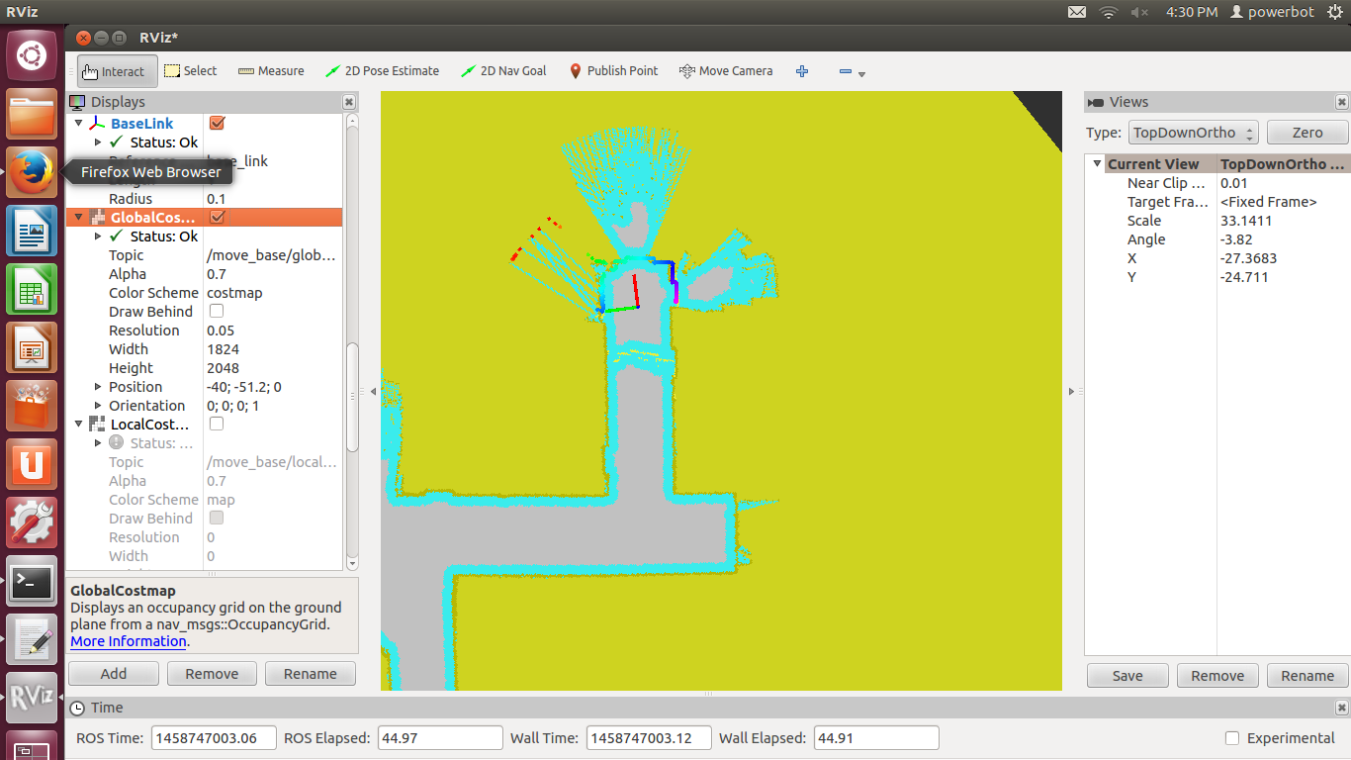
Task: Select the Interact tool
Action: tap(115, 71)
